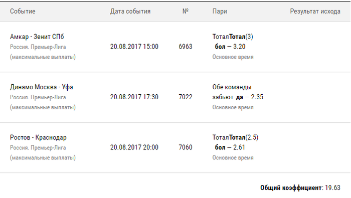This screenshot has width=351, height=198.
Task: Click the date 20.08.2017 20:00
Action: click(134, 147)
